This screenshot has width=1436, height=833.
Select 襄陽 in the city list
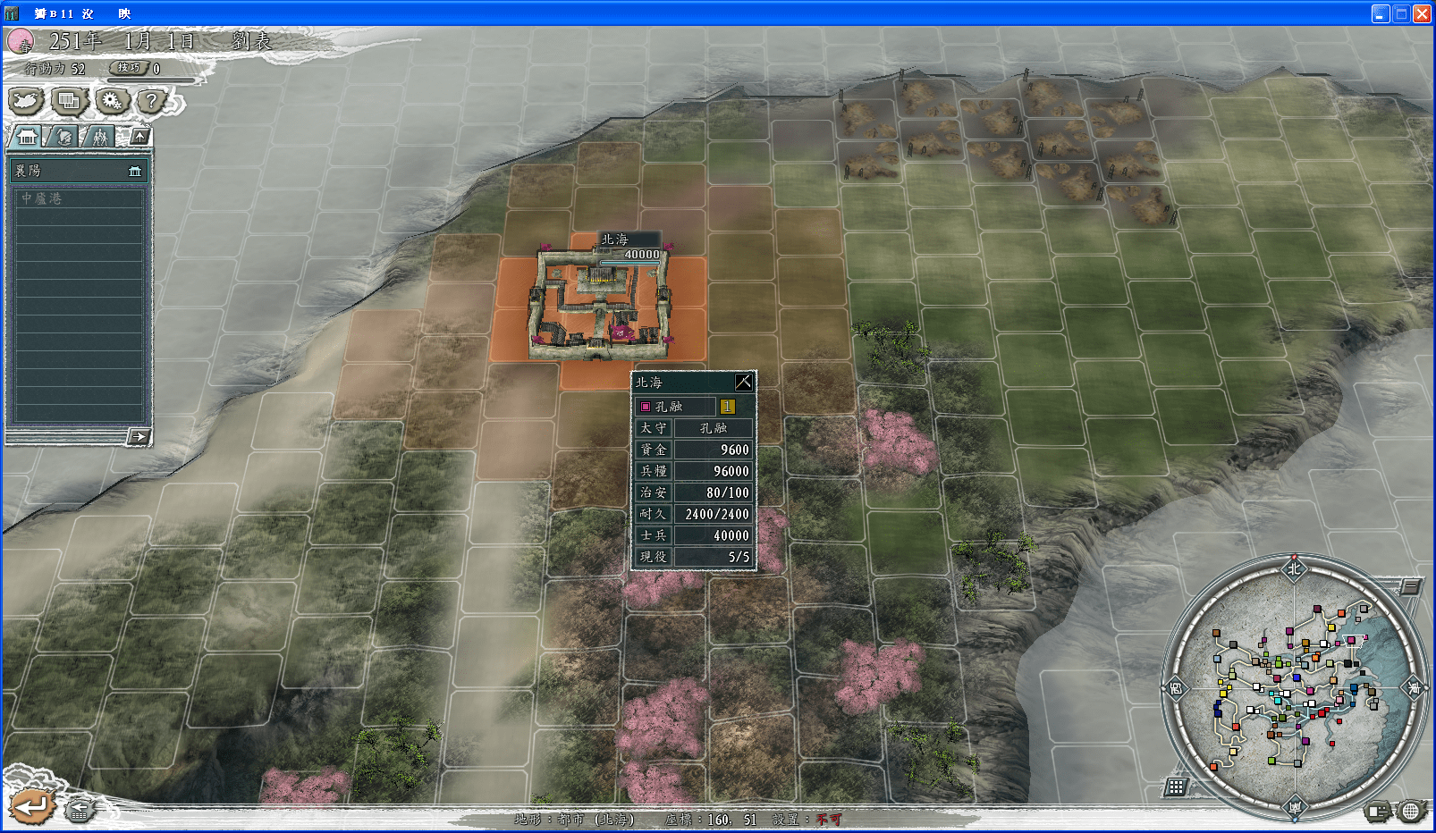[x=79, y=171]
